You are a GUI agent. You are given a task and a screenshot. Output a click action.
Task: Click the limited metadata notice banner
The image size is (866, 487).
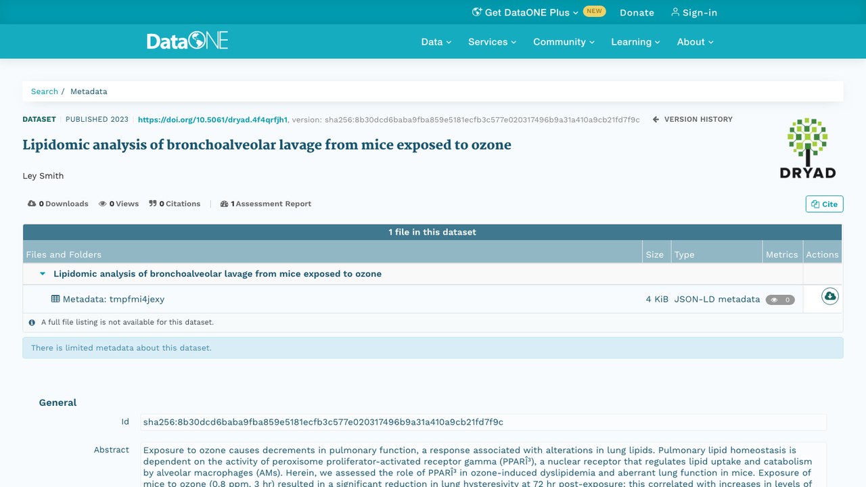pos(433,348)
